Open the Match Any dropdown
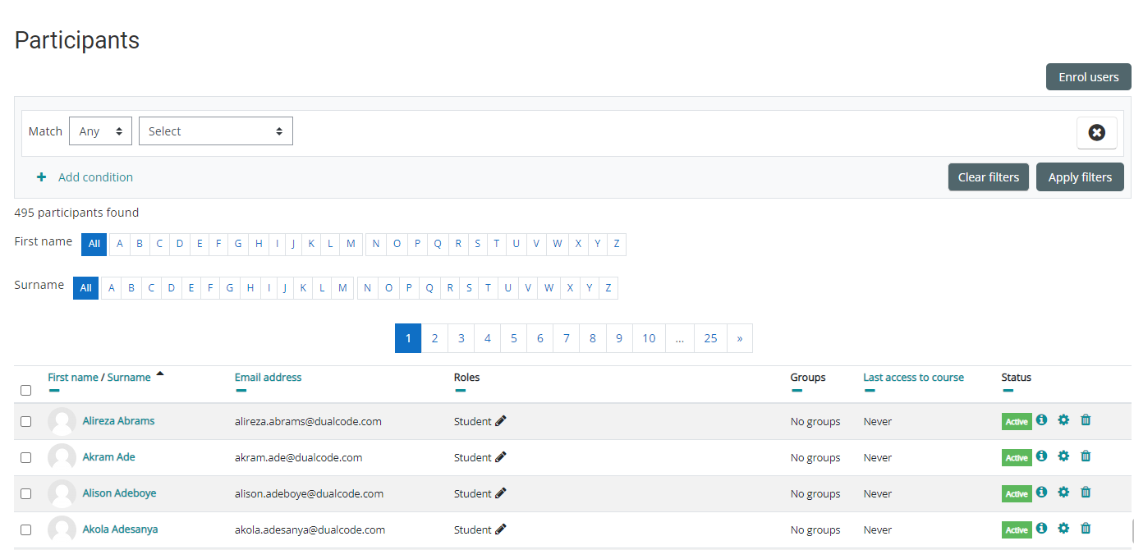Image resolution: width=1134 pixels, height=550 pixels. coord(100,131)
